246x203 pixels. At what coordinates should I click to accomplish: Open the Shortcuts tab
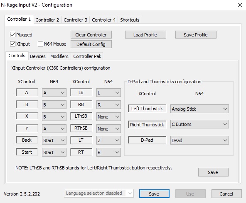130,20
